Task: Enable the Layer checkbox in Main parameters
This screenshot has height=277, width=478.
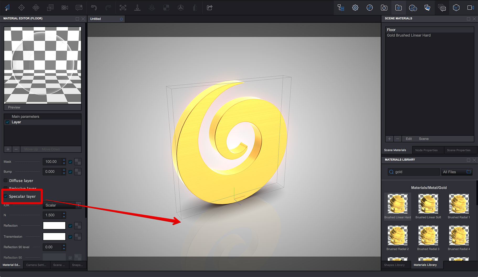Action: click(x=7, y=122)
